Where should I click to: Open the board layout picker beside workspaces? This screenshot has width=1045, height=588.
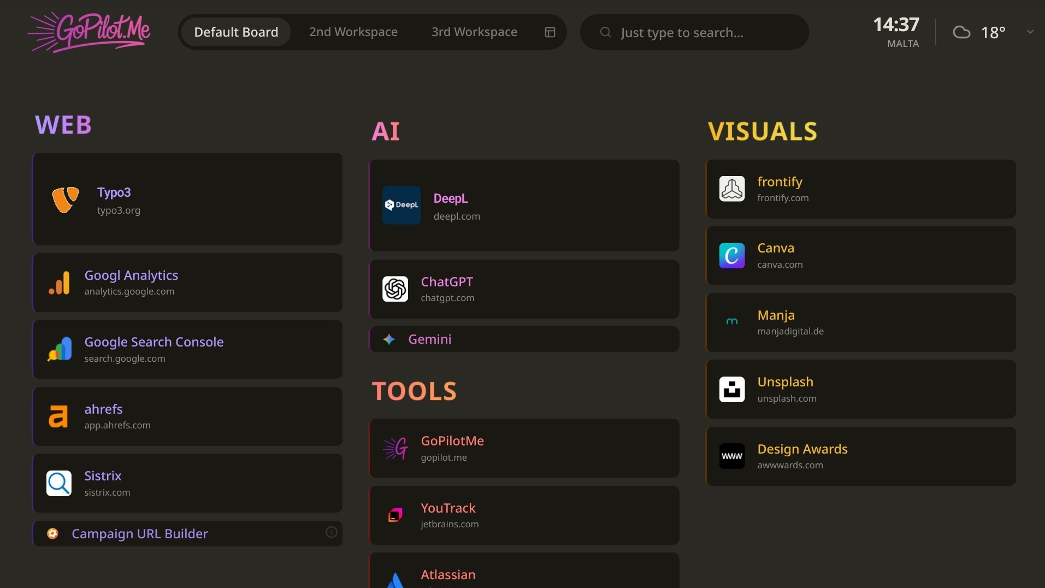(x=550, y=32)
